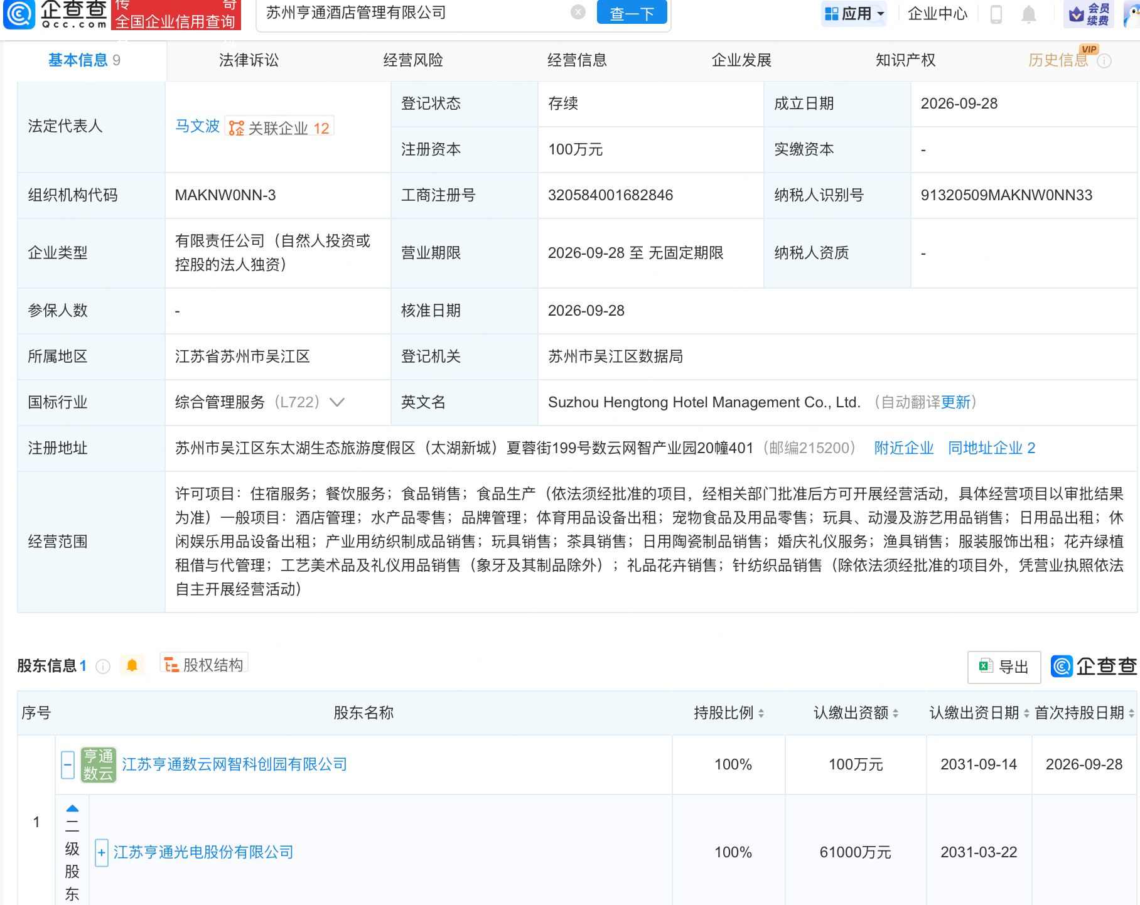Click the info icon next to 历史信息
Screen dimensions: 1140x905
point(1104,61)
